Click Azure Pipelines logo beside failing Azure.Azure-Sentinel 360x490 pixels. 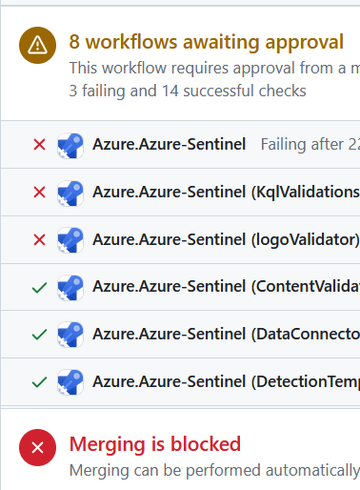70,145
